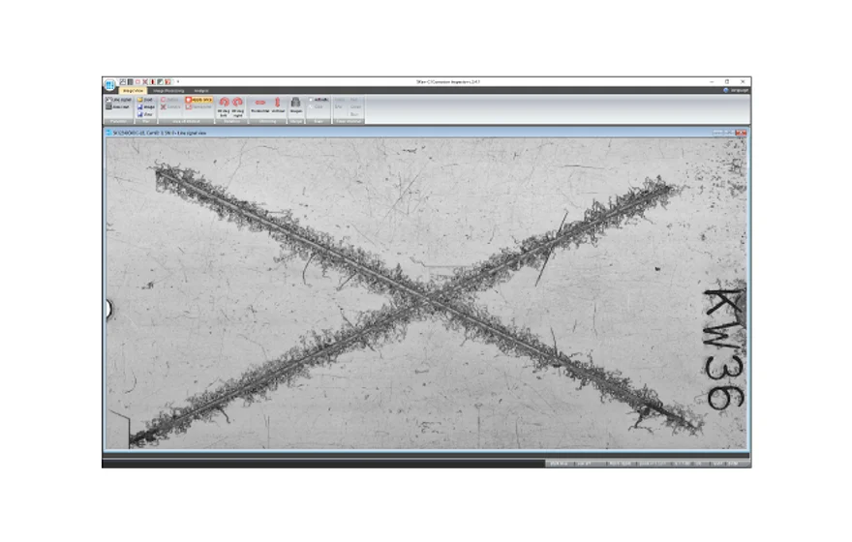This screenshot has width=852, height=542.
Task: Select the Image View ribbon tab
Action: (133, 90)
